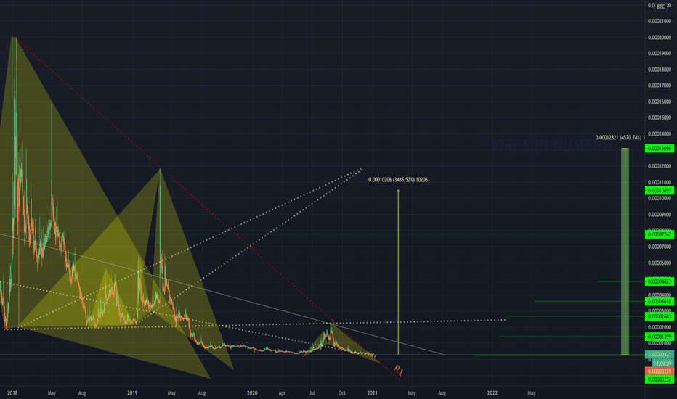Viewport: 677px width, 399px height.
Task: Select the 0.00007747 green price label
Action: coord(660,234)
